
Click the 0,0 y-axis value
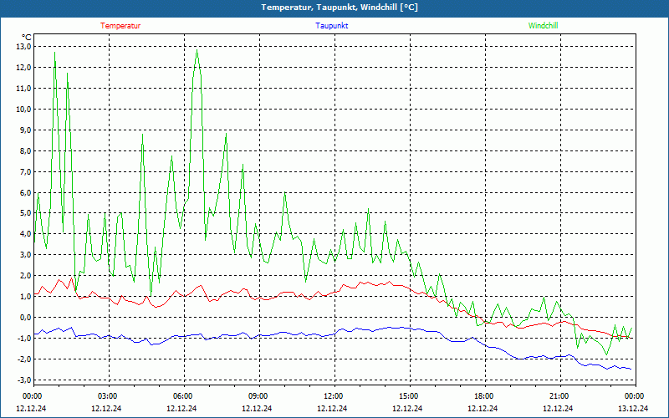click(23, 318)
